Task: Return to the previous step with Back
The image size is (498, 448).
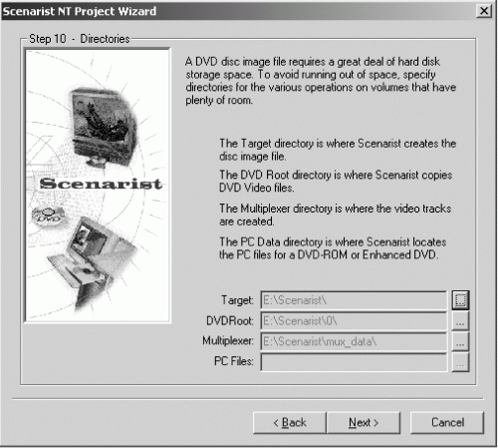Action: point(290,423)
